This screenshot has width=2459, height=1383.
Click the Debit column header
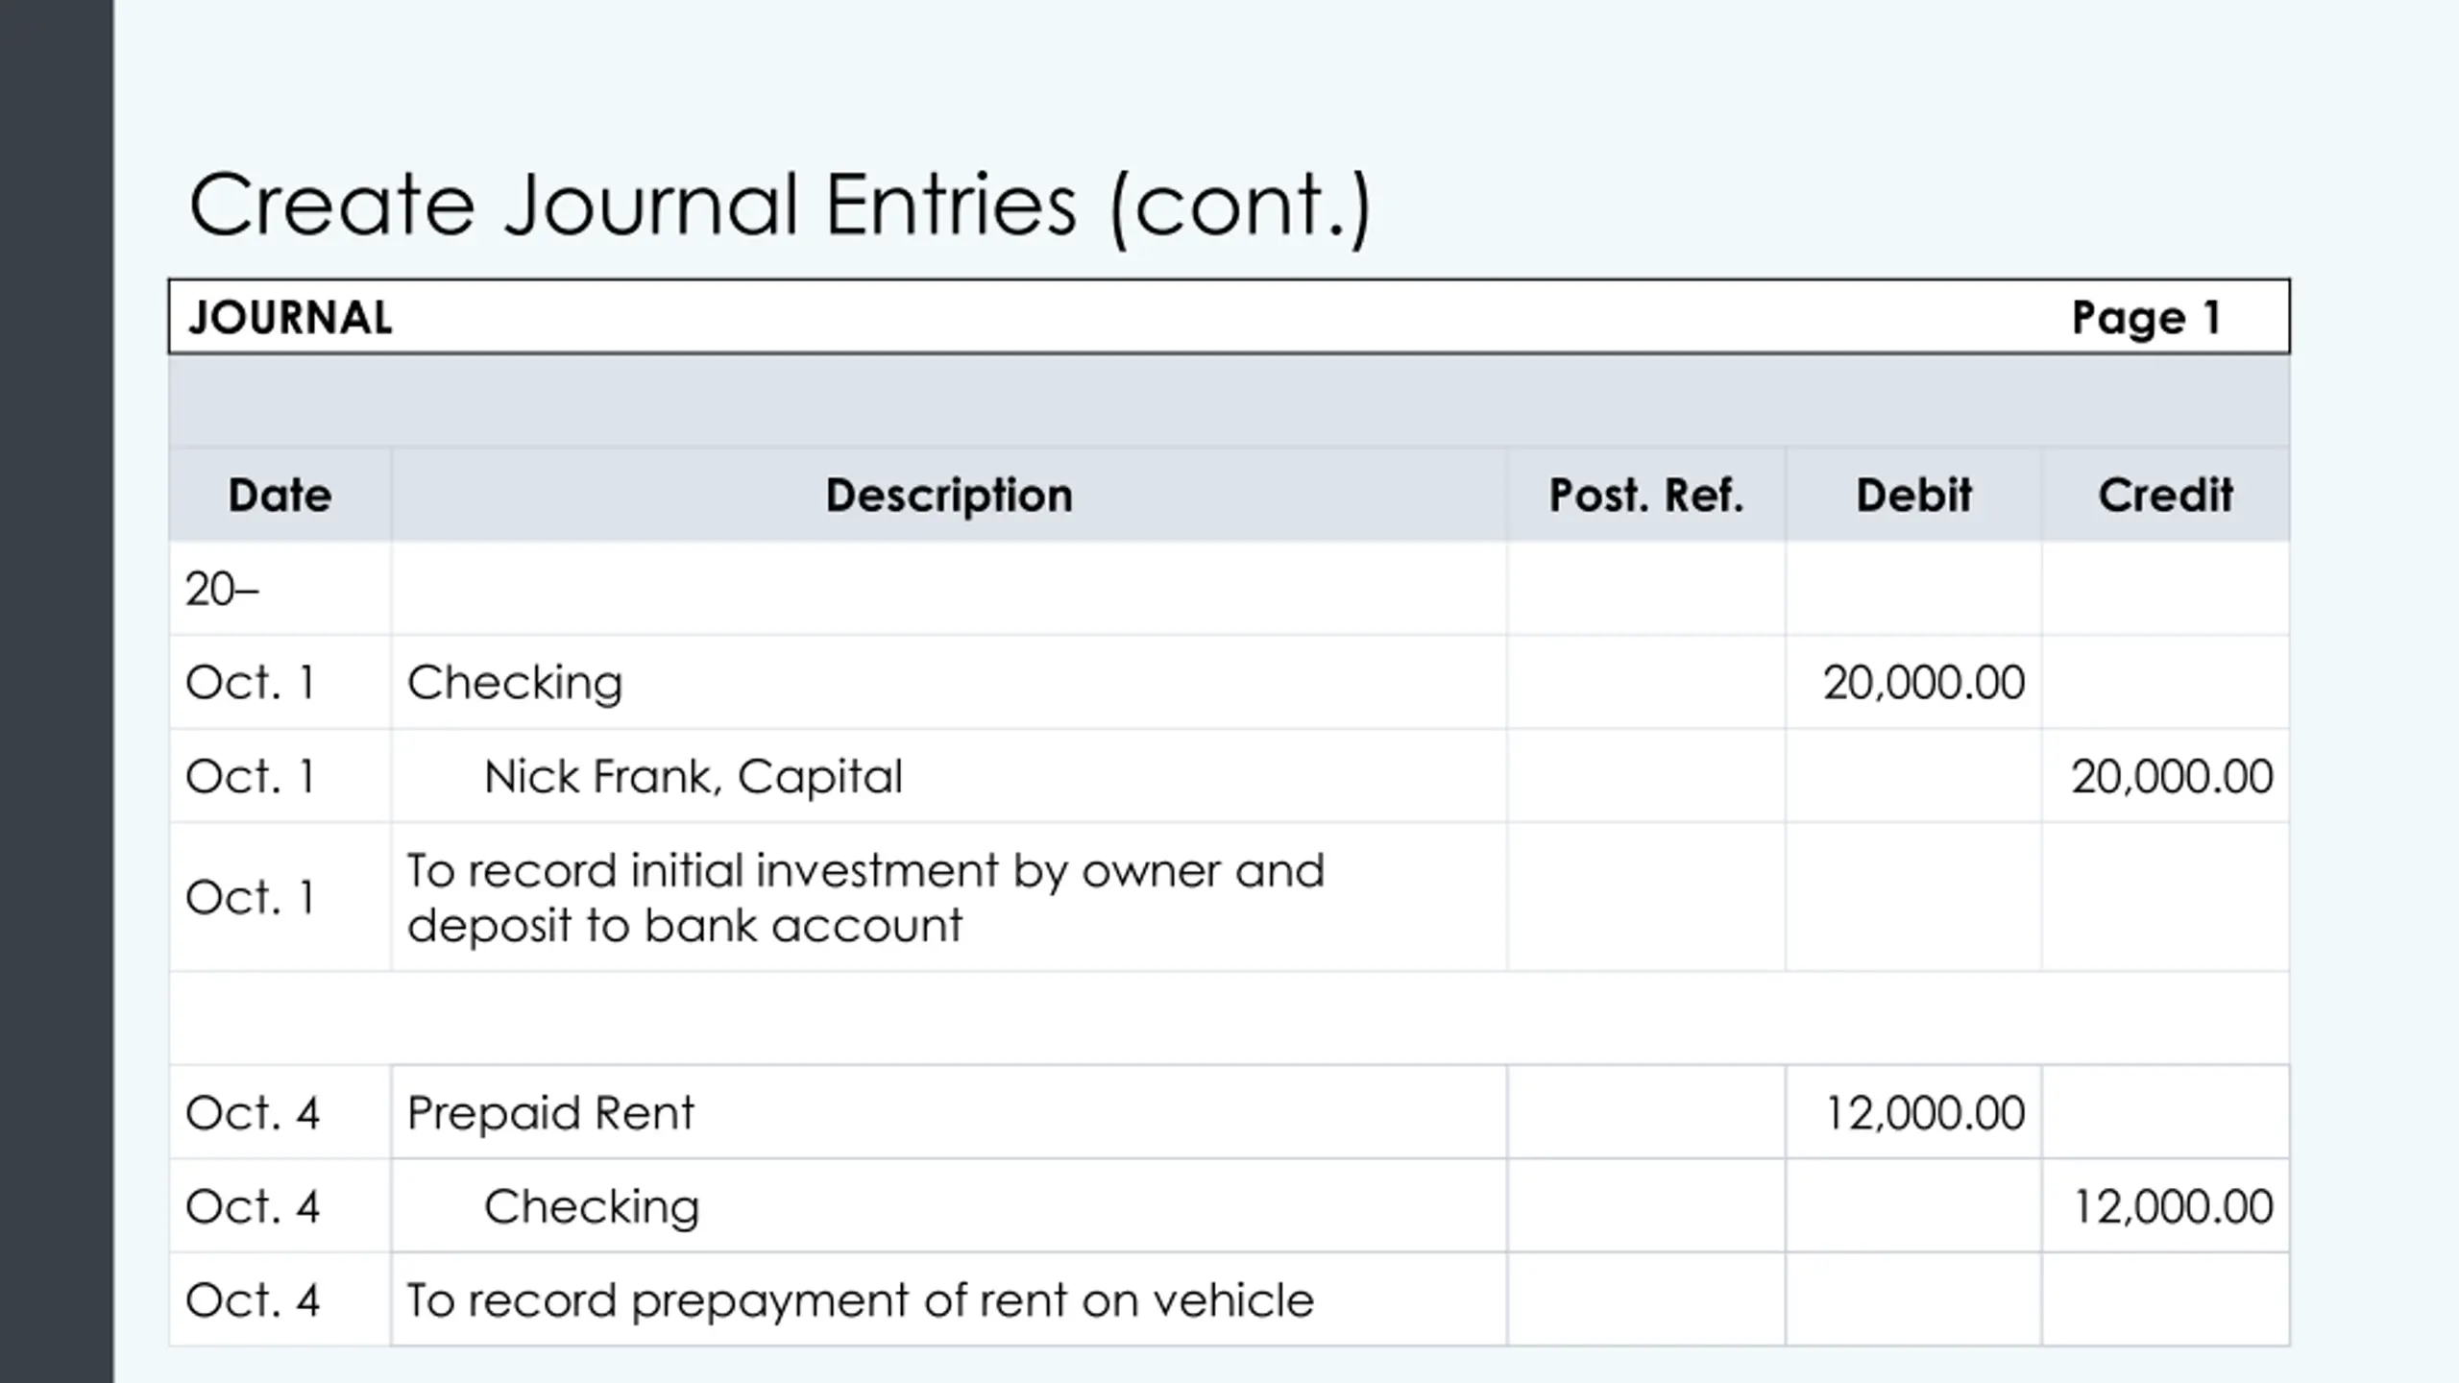(x=1913, y=496)
